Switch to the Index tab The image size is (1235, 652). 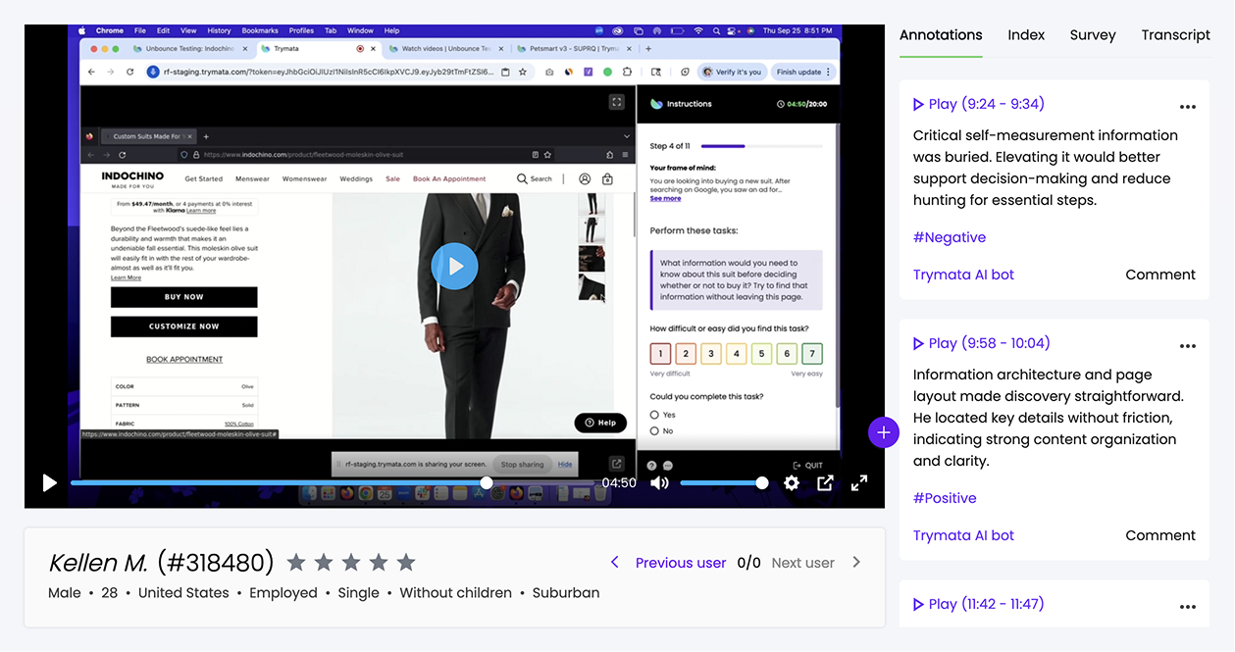pos(1026,35)
